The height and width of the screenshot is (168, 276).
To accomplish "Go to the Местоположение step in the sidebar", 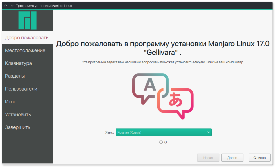I will 25,50.
